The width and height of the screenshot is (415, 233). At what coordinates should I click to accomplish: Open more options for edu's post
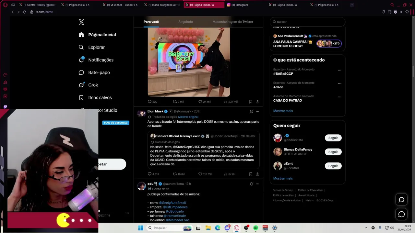[x=257, y=184]
